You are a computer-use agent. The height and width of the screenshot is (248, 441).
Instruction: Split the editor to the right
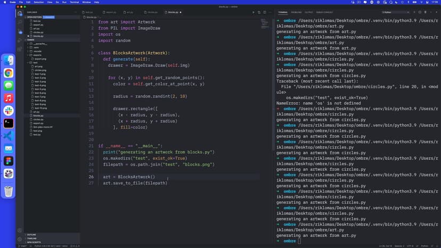click(x=265, y=12)
